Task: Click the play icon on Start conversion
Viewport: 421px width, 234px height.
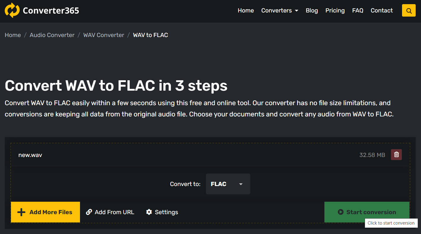Action: click(x=341, y=212)
